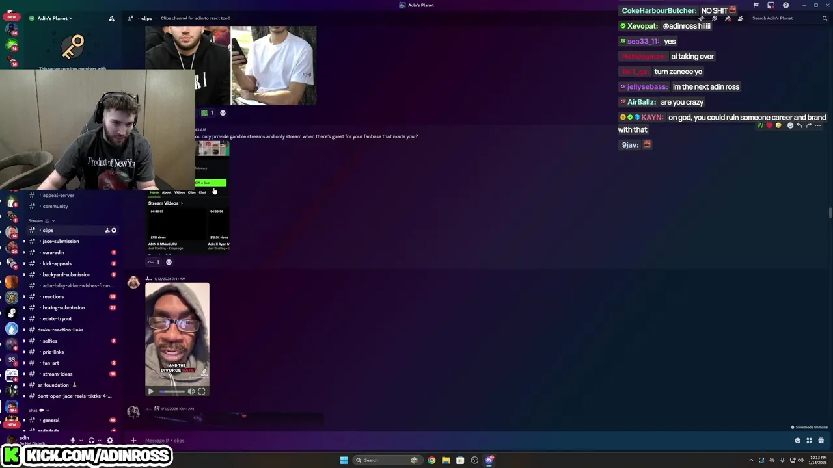Open the SS server icon in server list
The width and height of the screenshot is (833, 468).
pyautogui.click(x=12, y=359)
